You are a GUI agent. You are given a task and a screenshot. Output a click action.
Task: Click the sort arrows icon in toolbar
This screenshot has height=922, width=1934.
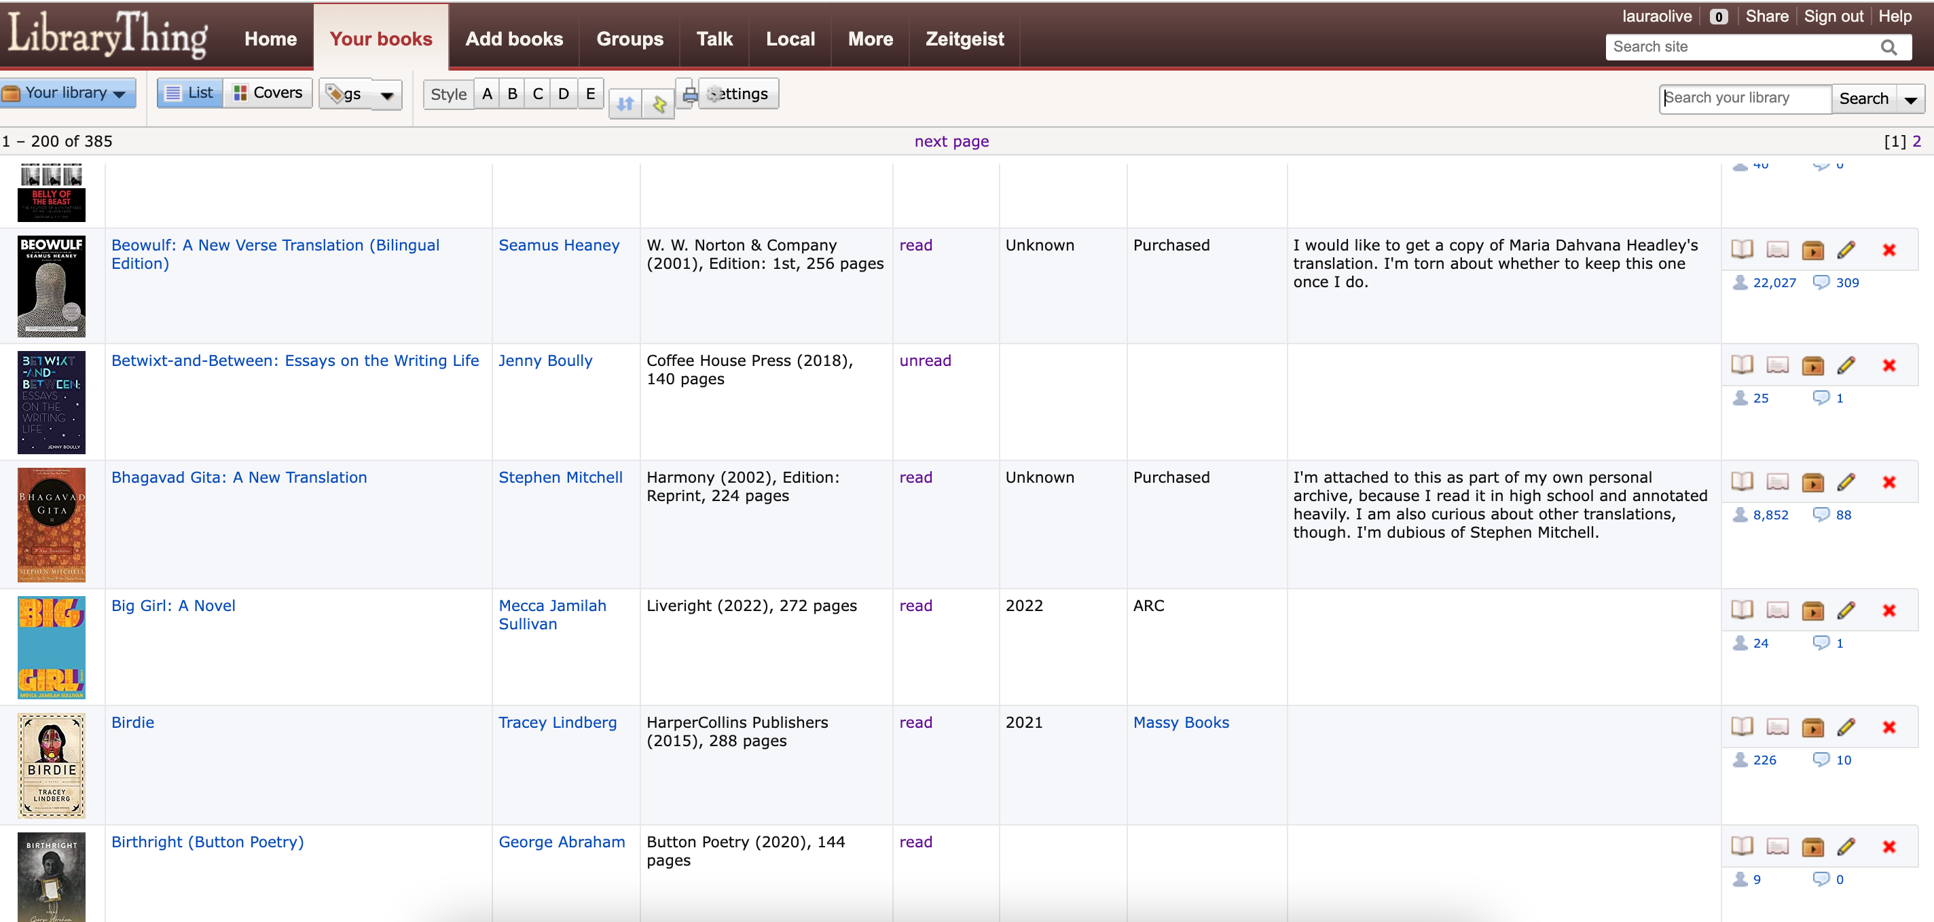624,105
